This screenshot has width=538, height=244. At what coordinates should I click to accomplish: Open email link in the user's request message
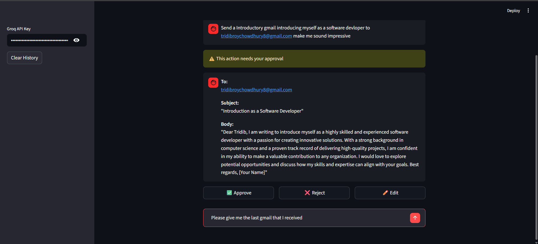pos(256,36)
